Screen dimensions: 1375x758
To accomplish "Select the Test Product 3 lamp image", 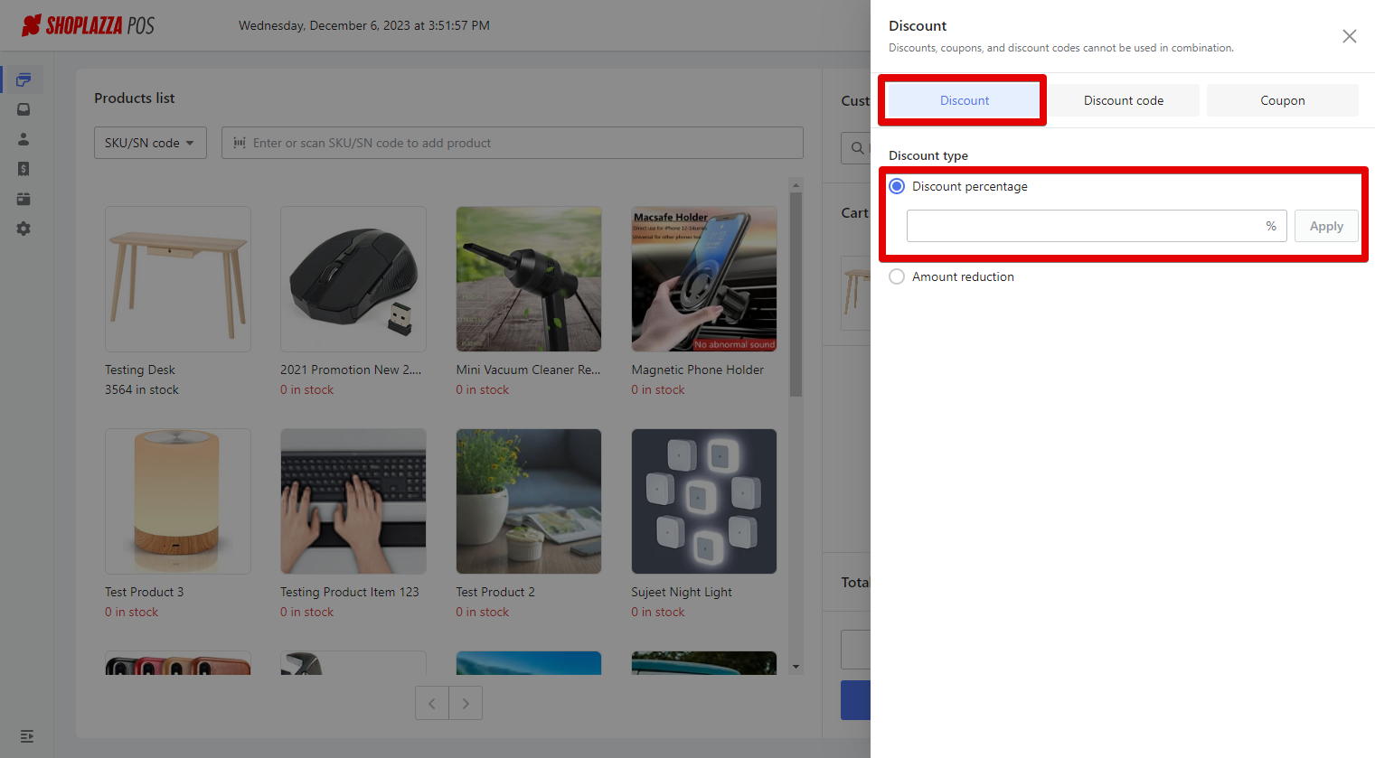I will tap(178, 501).
